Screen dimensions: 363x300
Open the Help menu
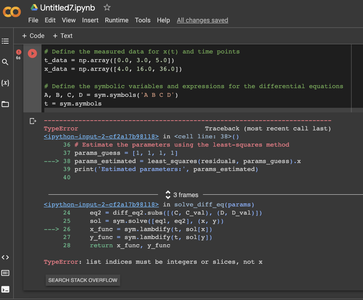tap(163, 20)
